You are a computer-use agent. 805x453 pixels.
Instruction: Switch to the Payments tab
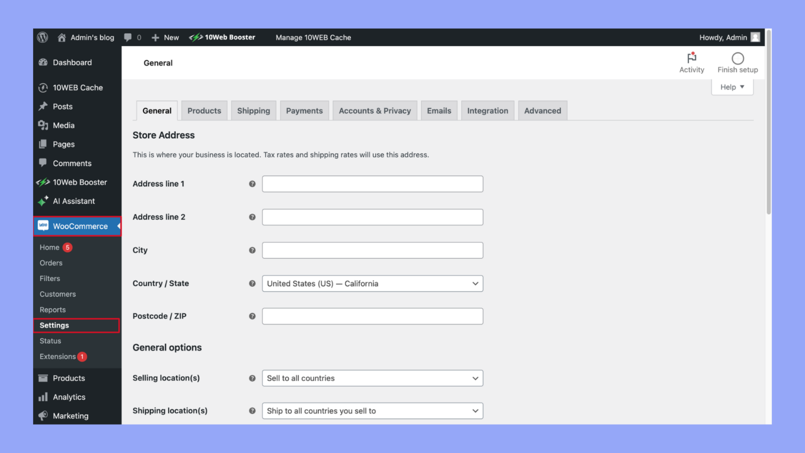pos(304,110)
